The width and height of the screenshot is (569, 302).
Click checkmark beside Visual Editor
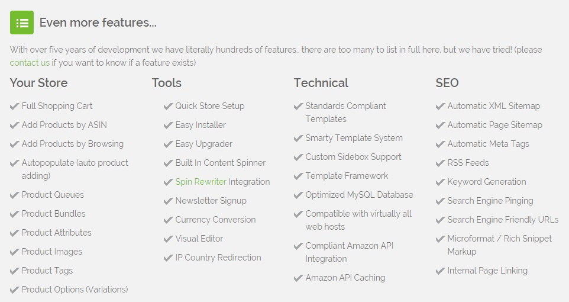pos(168,239)
